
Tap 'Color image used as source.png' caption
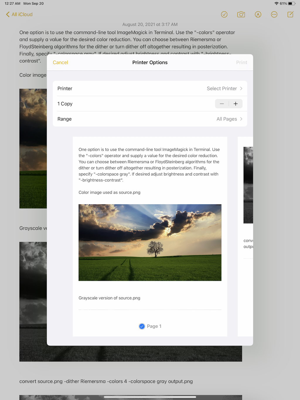tap(110, 192)
